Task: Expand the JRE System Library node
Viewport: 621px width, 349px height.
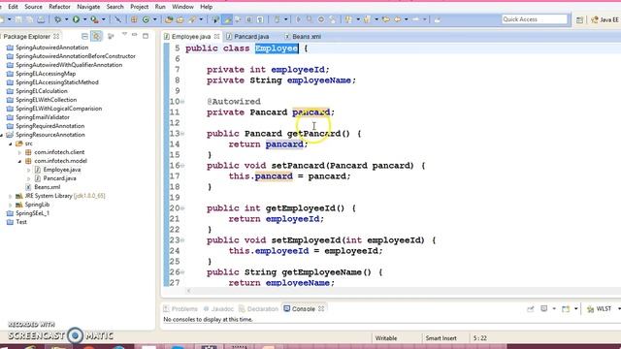Action: [x=11, y=196]
